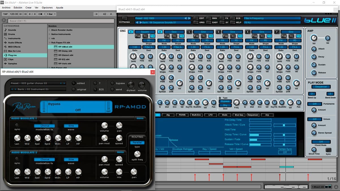Toggle oscillator A on/off in Blue2
This screenshot has height=191, width=340.
coord(131,32)
